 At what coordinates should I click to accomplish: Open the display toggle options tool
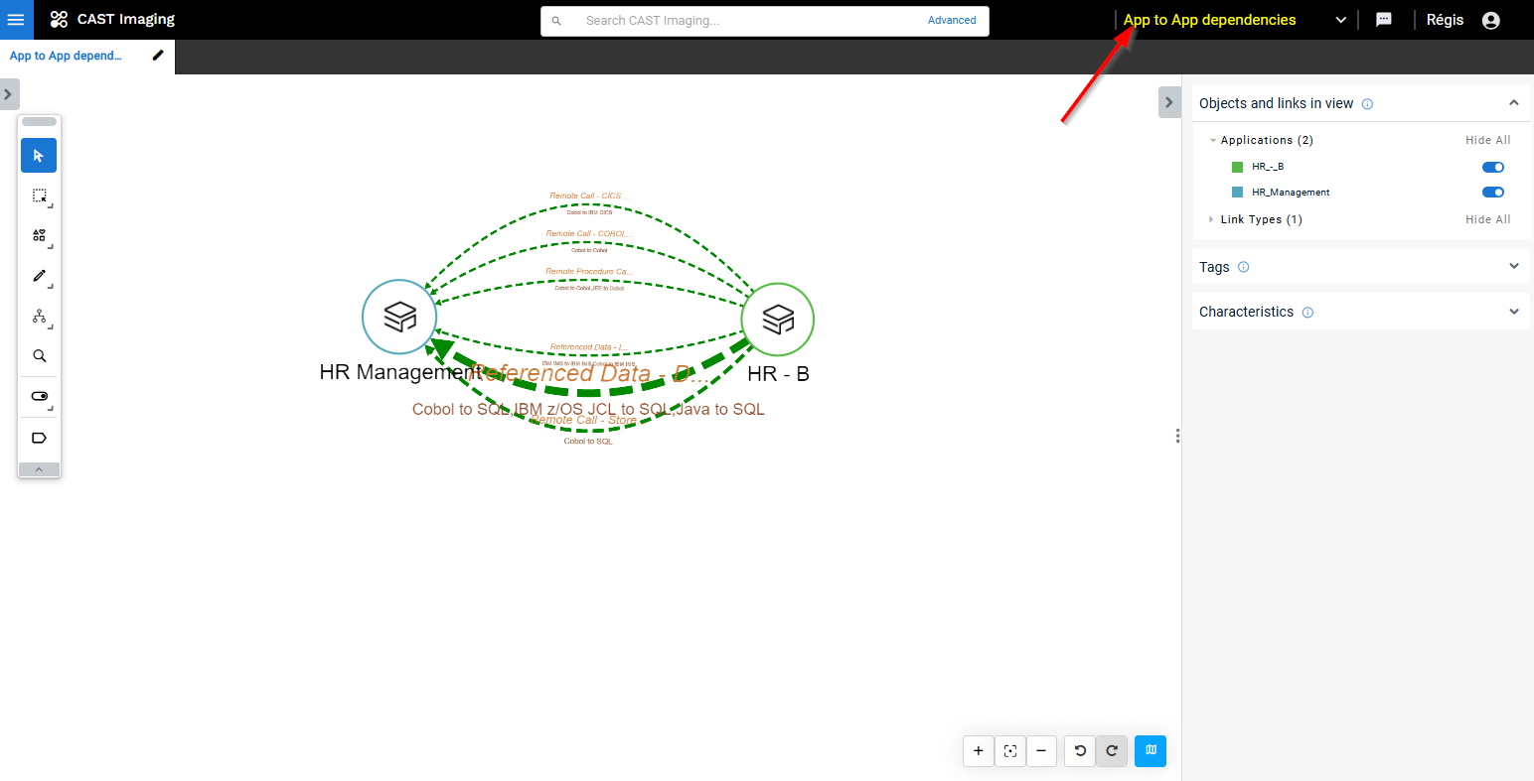[39, 396]
